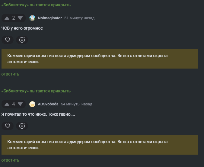Click "ответить" under AOSvoboda's comment

[10, 160]
